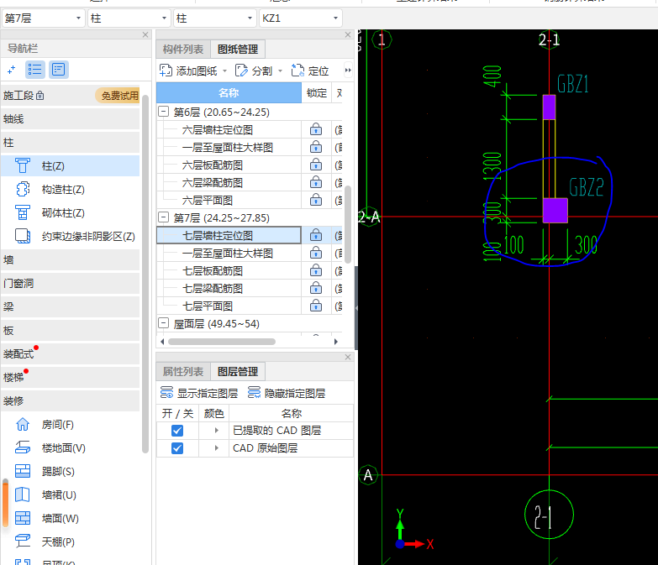The height and width of the screenshot is (565, 658).
Task: Close the drawing management panel
Action: tap(348, 34)
